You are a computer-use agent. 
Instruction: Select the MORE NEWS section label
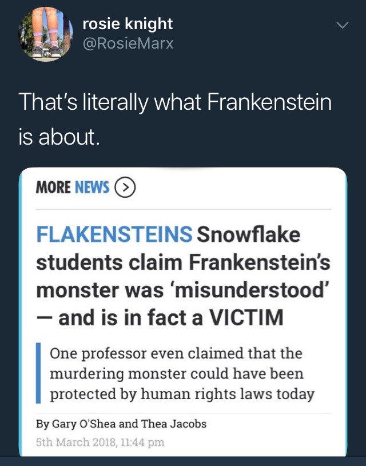(x=72, y=188)
